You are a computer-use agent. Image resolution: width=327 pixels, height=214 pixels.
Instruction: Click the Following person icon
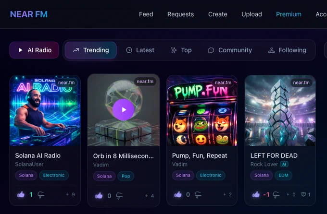click(x=271, y=50)
